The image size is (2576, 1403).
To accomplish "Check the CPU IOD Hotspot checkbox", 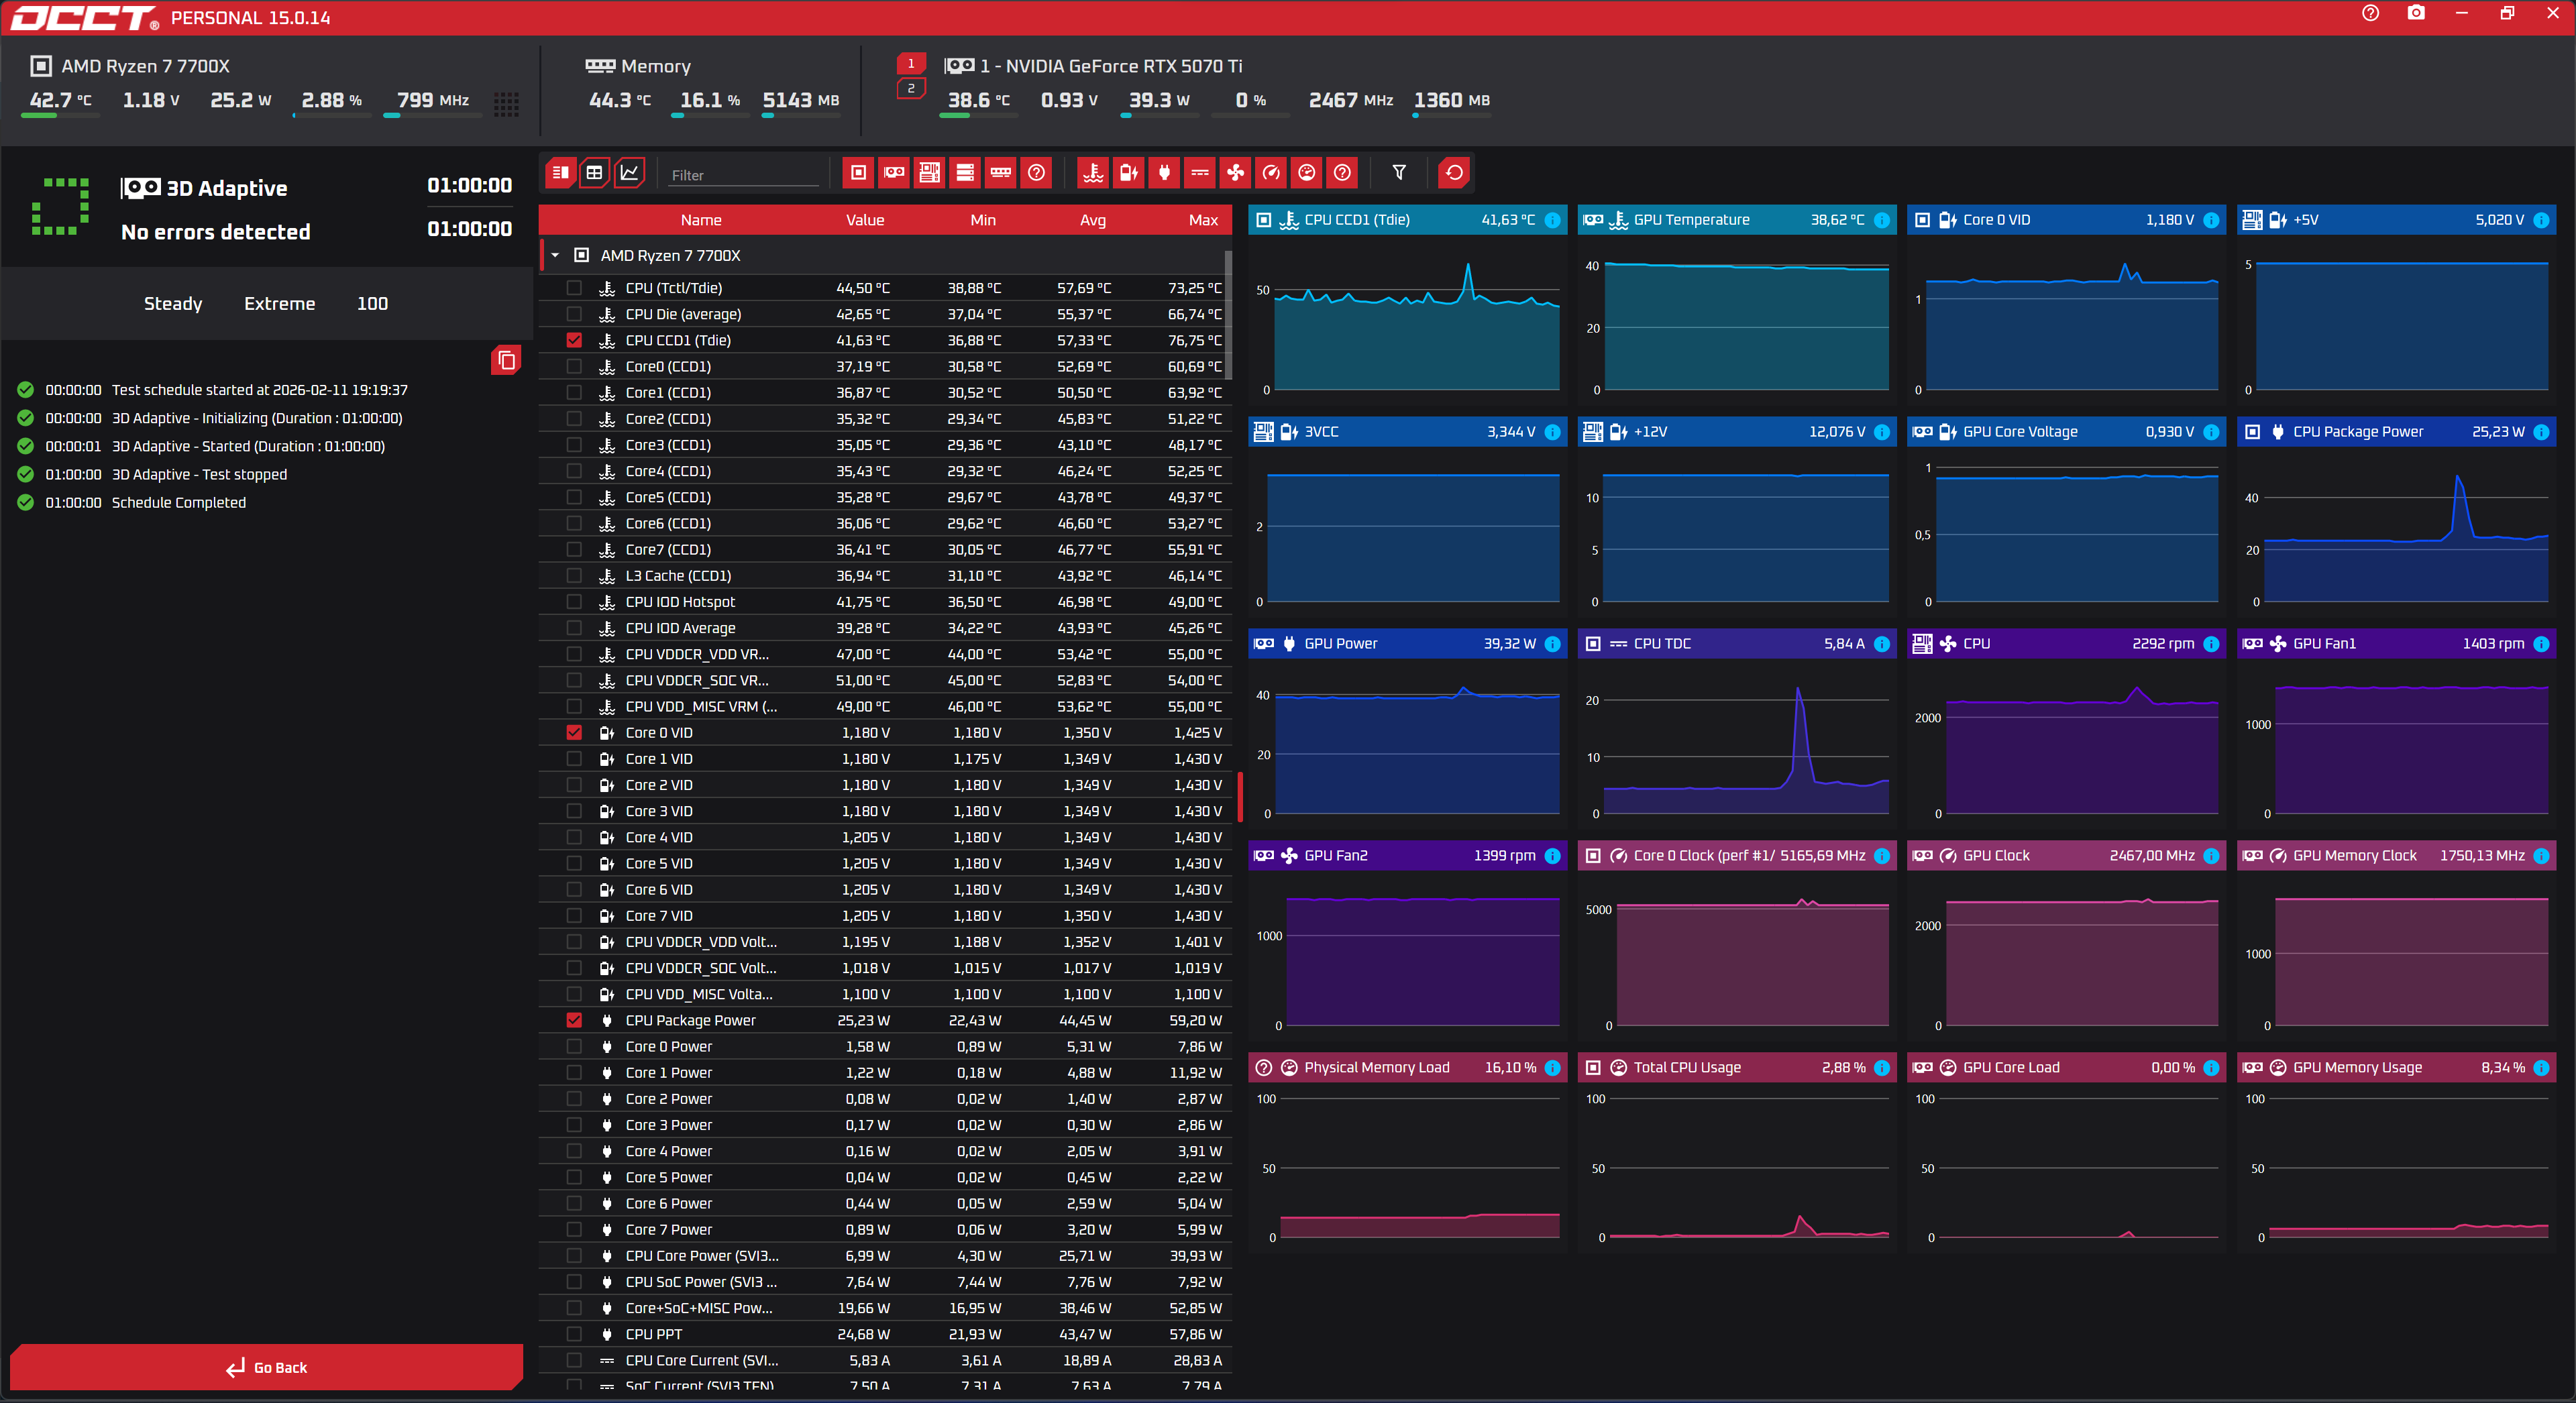I will [574, 602].
